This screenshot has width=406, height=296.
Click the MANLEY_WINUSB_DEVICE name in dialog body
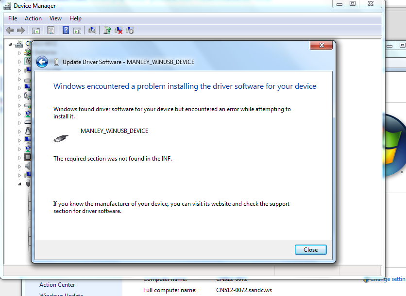114,131
